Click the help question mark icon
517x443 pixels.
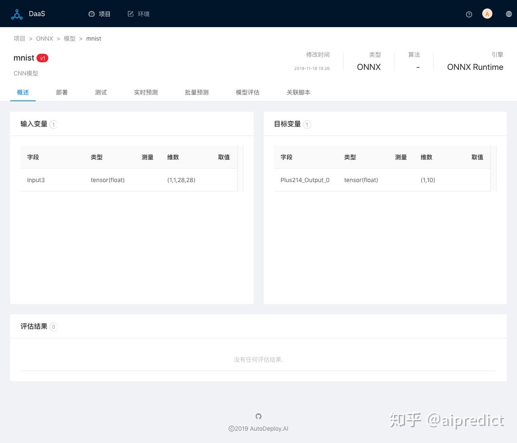(469, 14)
